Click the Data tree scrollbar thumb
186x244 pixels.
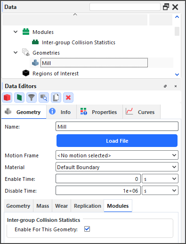click(x=177, y=31)
